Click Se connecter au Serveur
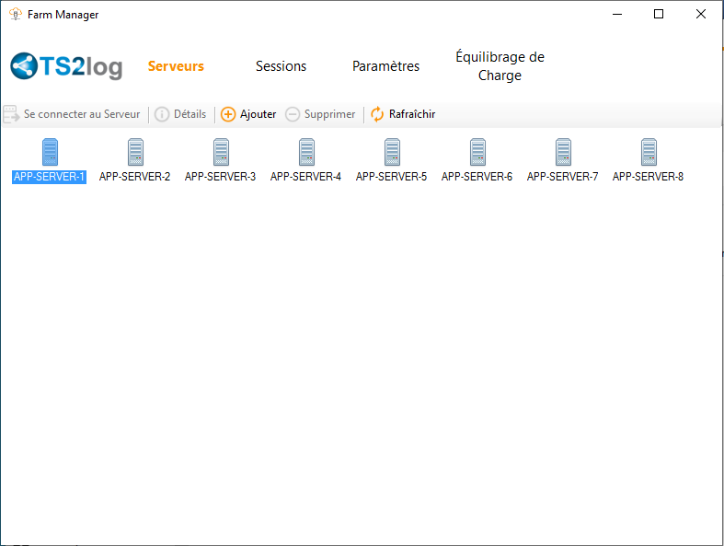Screen dimensions: 724x546 73,114
